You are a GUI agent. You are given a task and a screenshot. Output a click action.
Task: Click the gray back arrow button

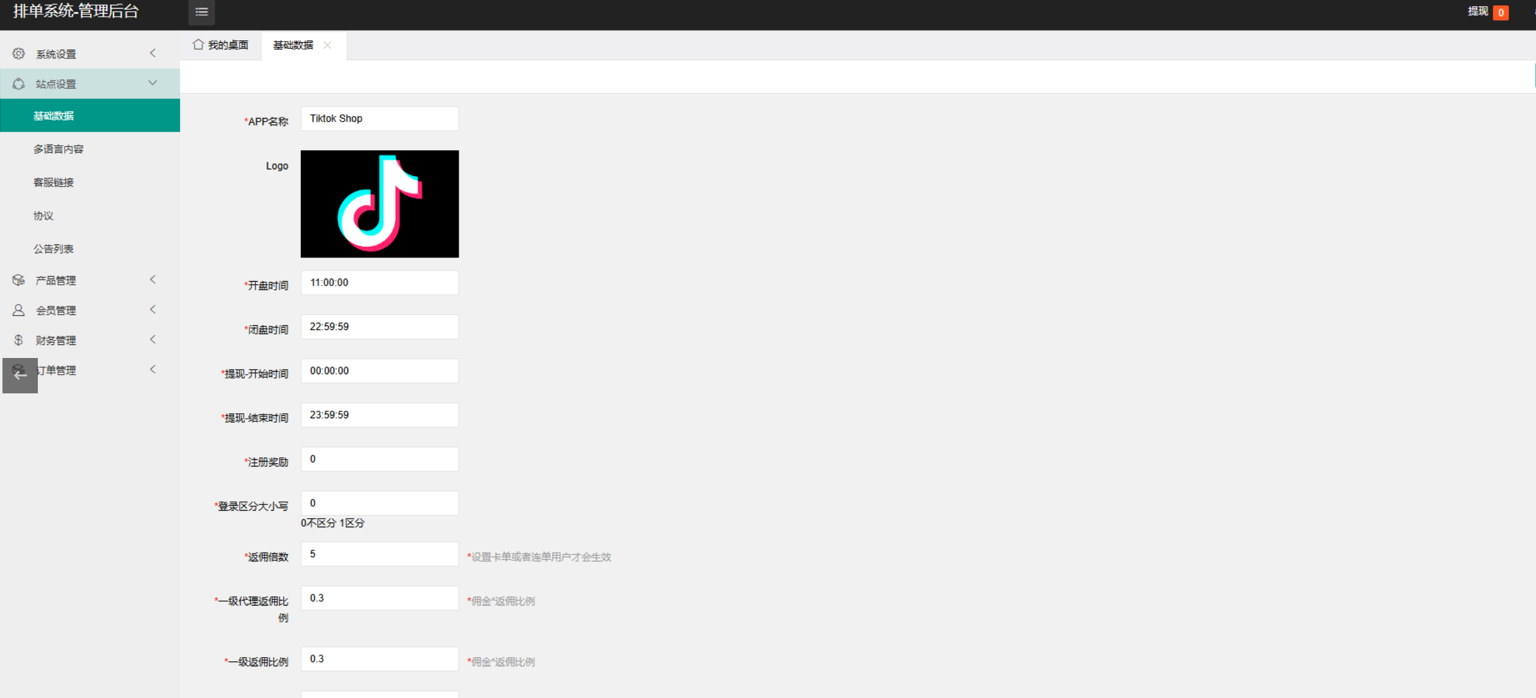[x=20, y=375]
